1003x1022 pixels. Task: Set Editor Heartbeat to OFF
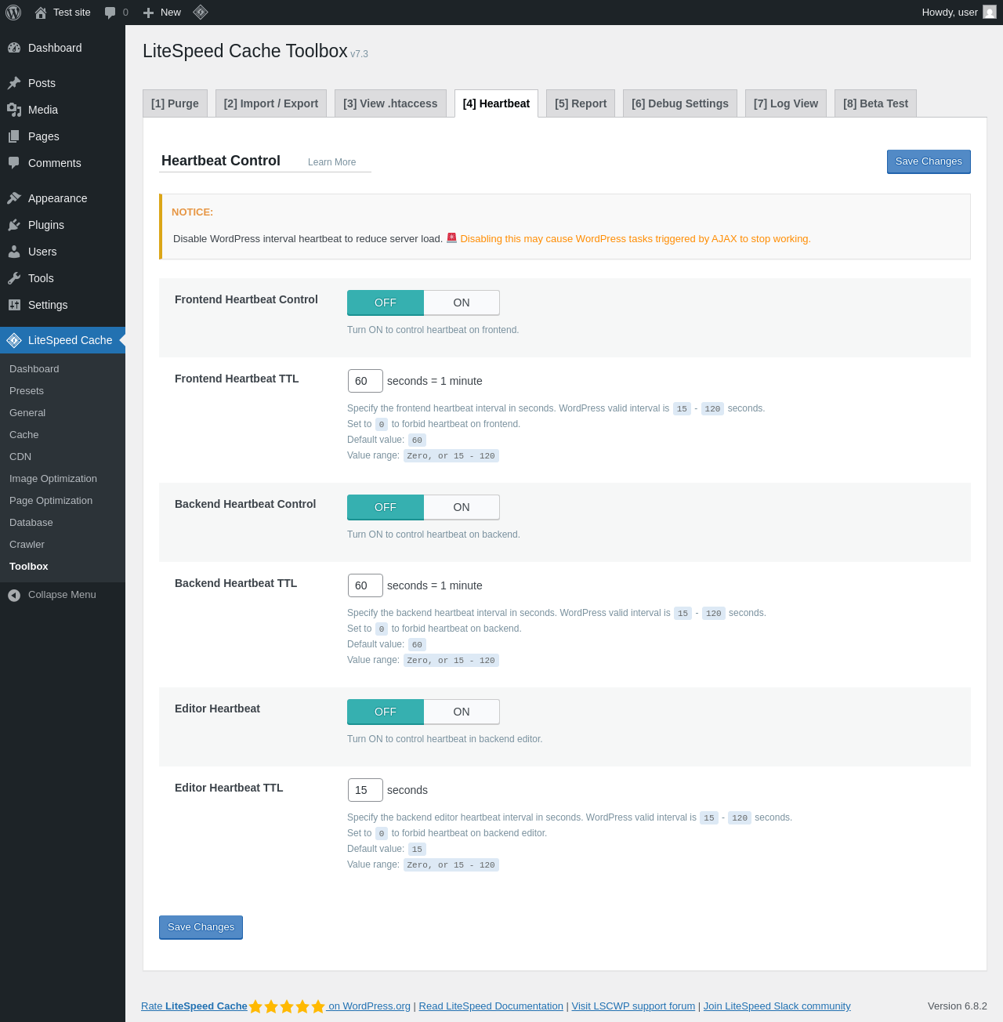[x=386, y=712]
